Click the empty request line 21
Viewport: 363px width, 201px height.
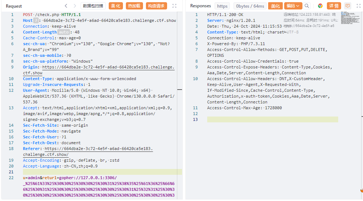click(102, 172)
